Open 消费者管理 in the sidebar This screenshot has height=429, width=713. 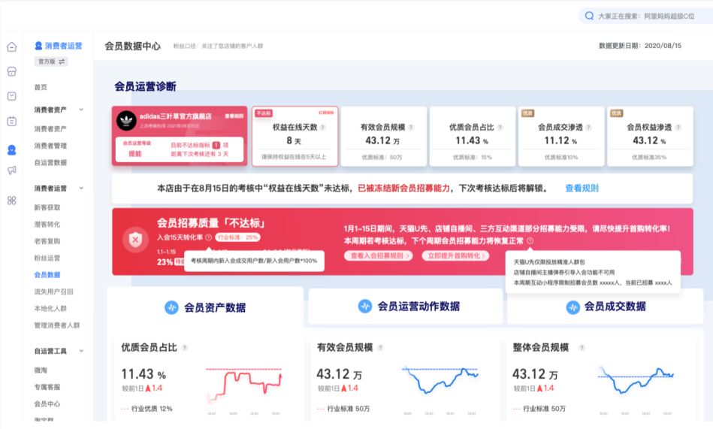(x=50, y=146)
